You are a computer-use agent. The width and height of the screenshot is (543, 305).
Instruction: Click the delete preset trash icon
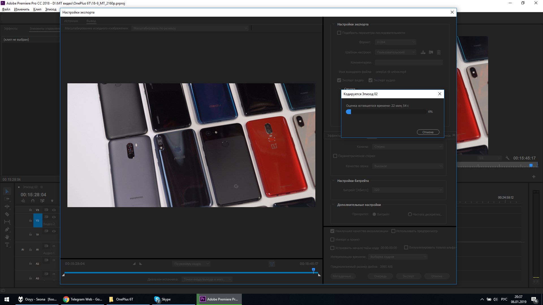(x=439, y=52)
